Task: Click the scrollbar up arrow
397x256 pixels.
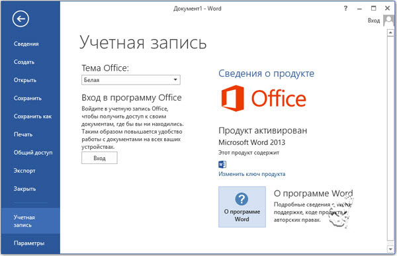Action: [390, 33]
